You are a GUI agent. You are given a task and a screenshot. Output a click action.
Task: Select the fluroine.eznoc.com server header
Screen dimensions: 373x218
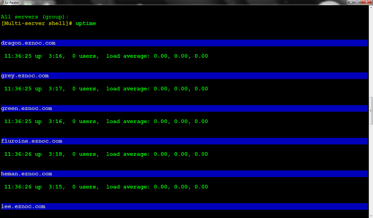(184, 141)
